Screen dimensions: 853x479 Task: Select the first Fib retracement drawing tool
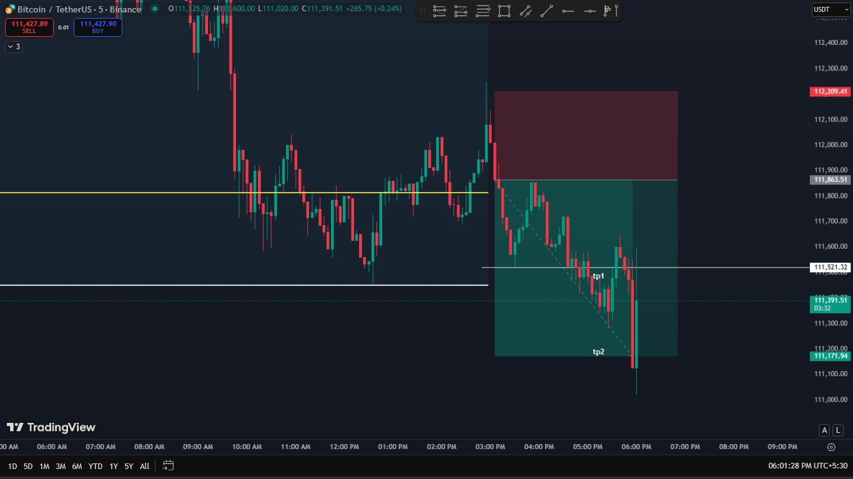[440, 11]
